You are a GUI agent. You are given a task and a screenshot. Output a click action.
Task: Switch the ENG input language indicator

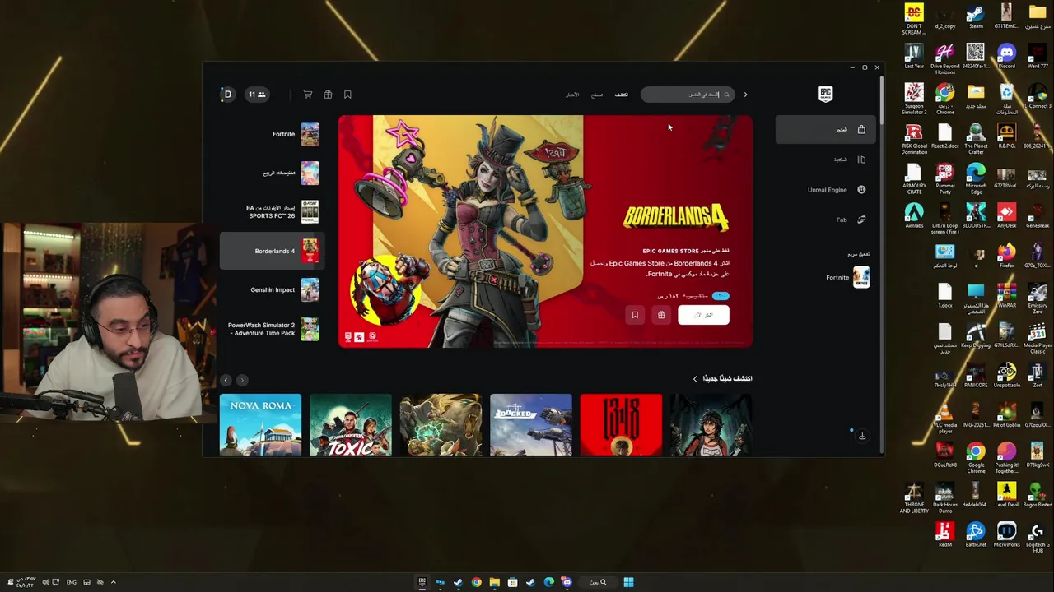tap(72, 582)
